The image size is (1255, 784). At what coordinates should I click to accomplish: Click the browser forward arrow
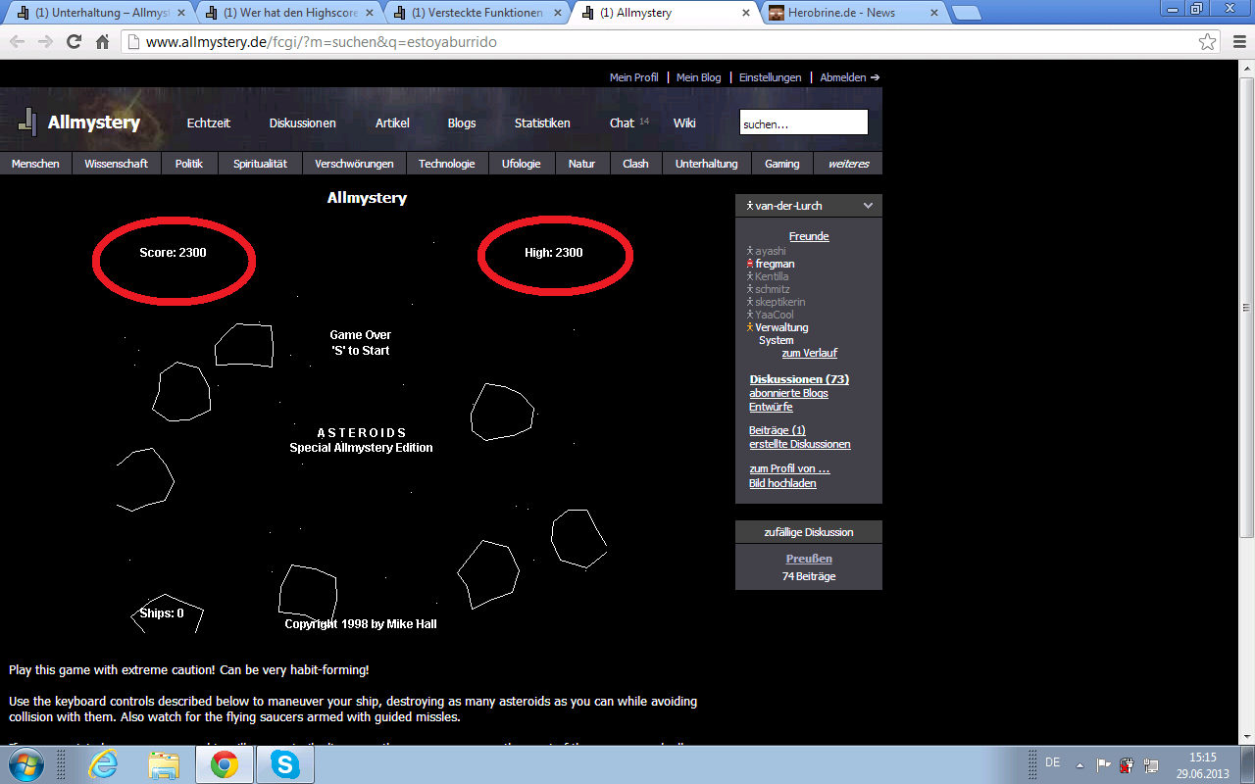[x=45, y=42]
